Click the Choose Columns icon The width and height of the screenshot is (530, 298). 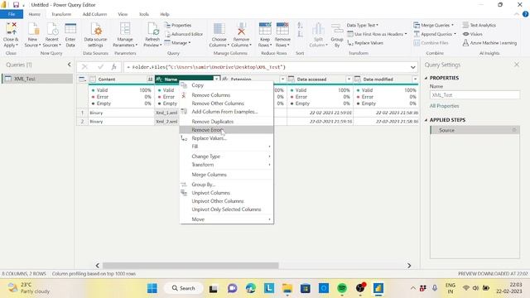pyautogui.click(x=219, y=29)
